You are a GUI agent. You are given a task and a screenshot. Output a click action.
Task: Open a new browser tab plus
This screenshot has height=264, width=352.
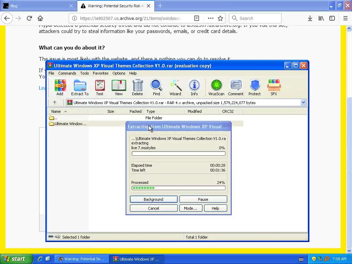160,5
